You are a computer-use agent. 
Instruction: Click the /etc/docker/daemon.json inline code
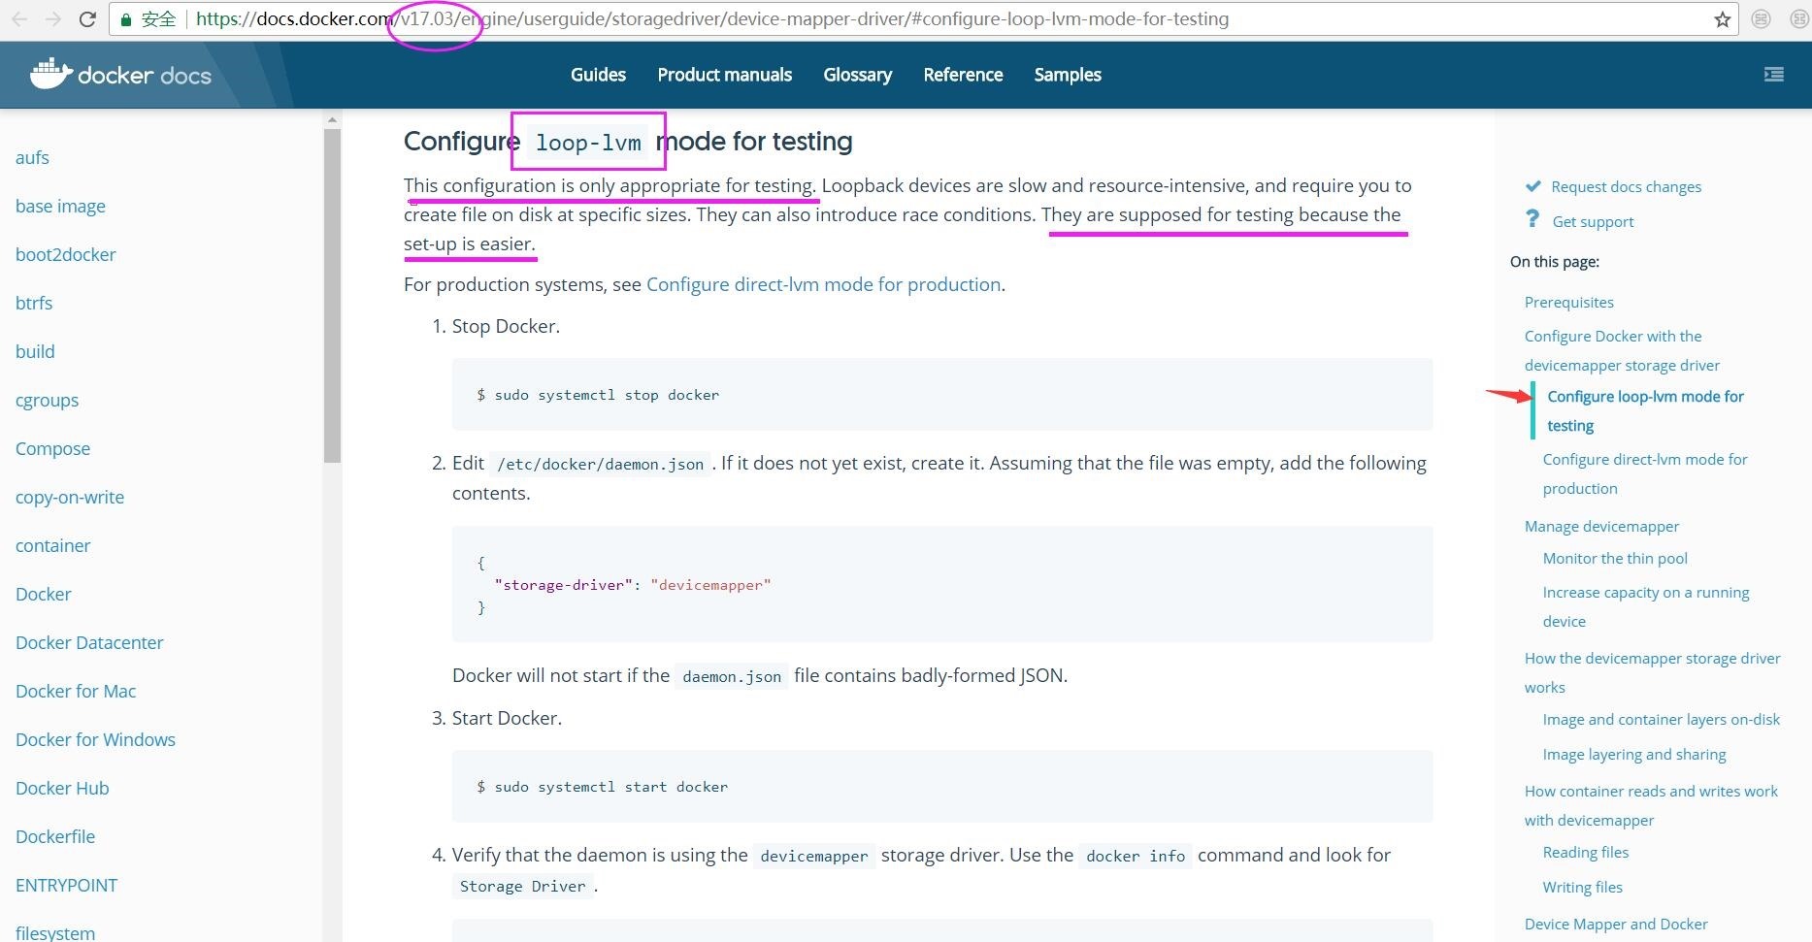(x=600, y=464)
